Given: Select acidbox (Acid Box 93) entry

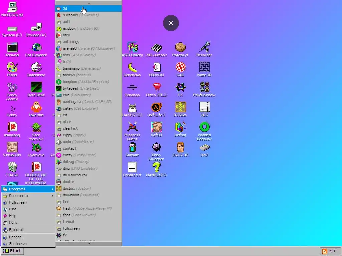Looking at the screenshot, I should point(88,29).
